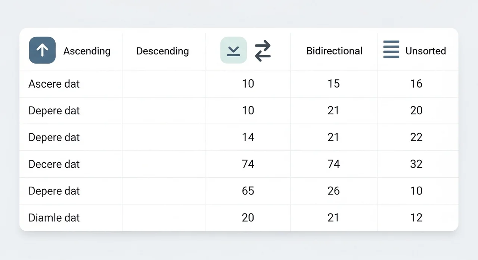Select the Ascere dat row label
Screen dimensions: 478x260
(54, 84)
